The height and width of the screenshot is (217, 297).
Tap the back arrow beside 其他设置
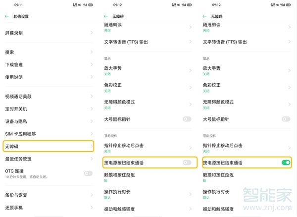[7, 16]
